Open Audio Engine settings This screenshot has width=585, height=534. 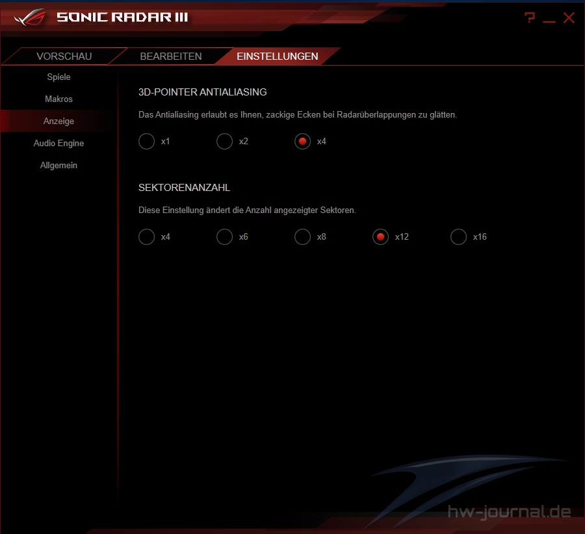click(58, 143)
